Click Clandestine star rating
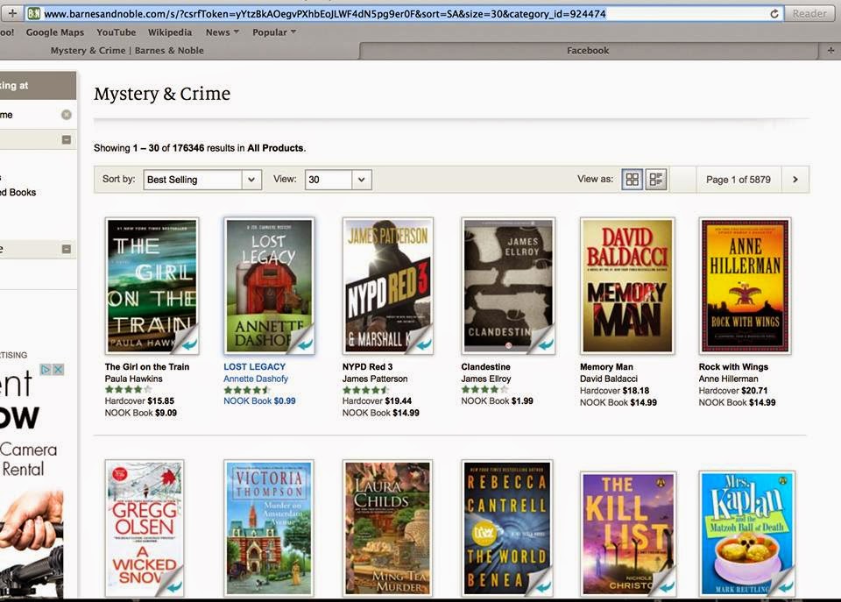The image size is (841, 602). click(x=484, y=390)
